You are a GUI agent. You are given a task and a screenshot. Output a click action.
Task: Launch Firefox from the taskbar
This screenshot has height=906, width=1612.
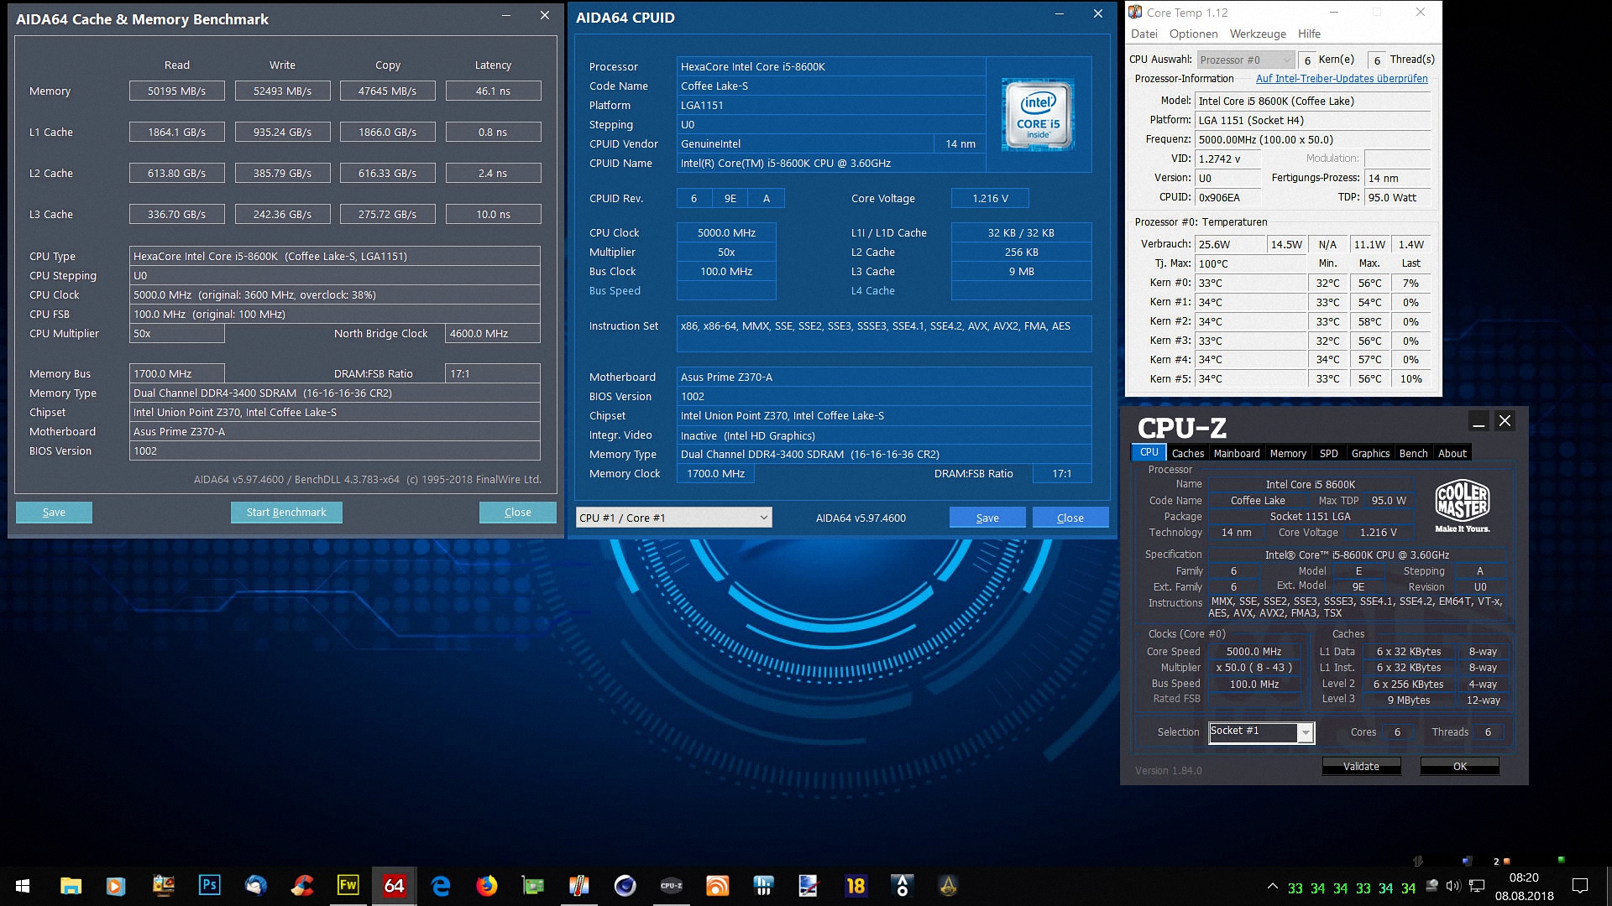[x=486, y=886]
